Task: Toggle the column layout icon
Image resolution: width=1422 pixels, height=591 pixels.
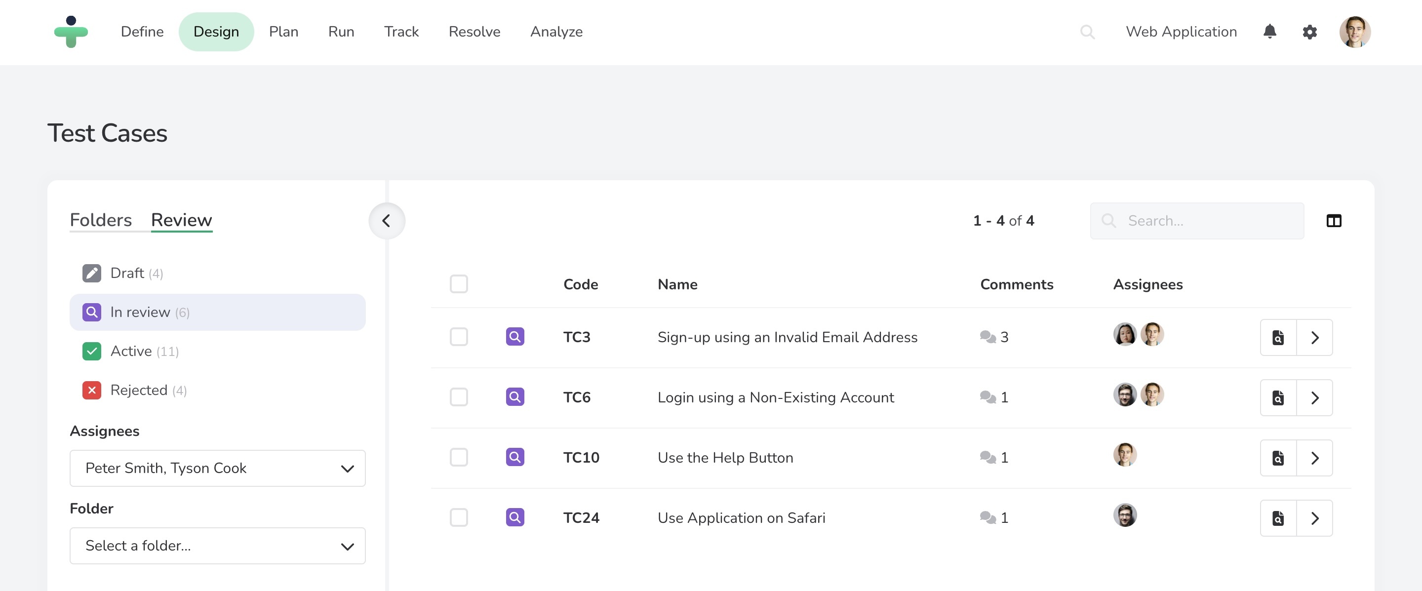Action: (x=1334, y=221)
